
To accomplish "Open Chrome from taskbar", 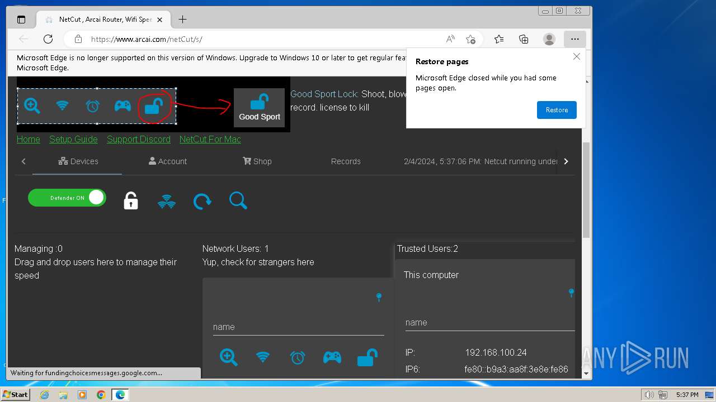I will 101,395.
